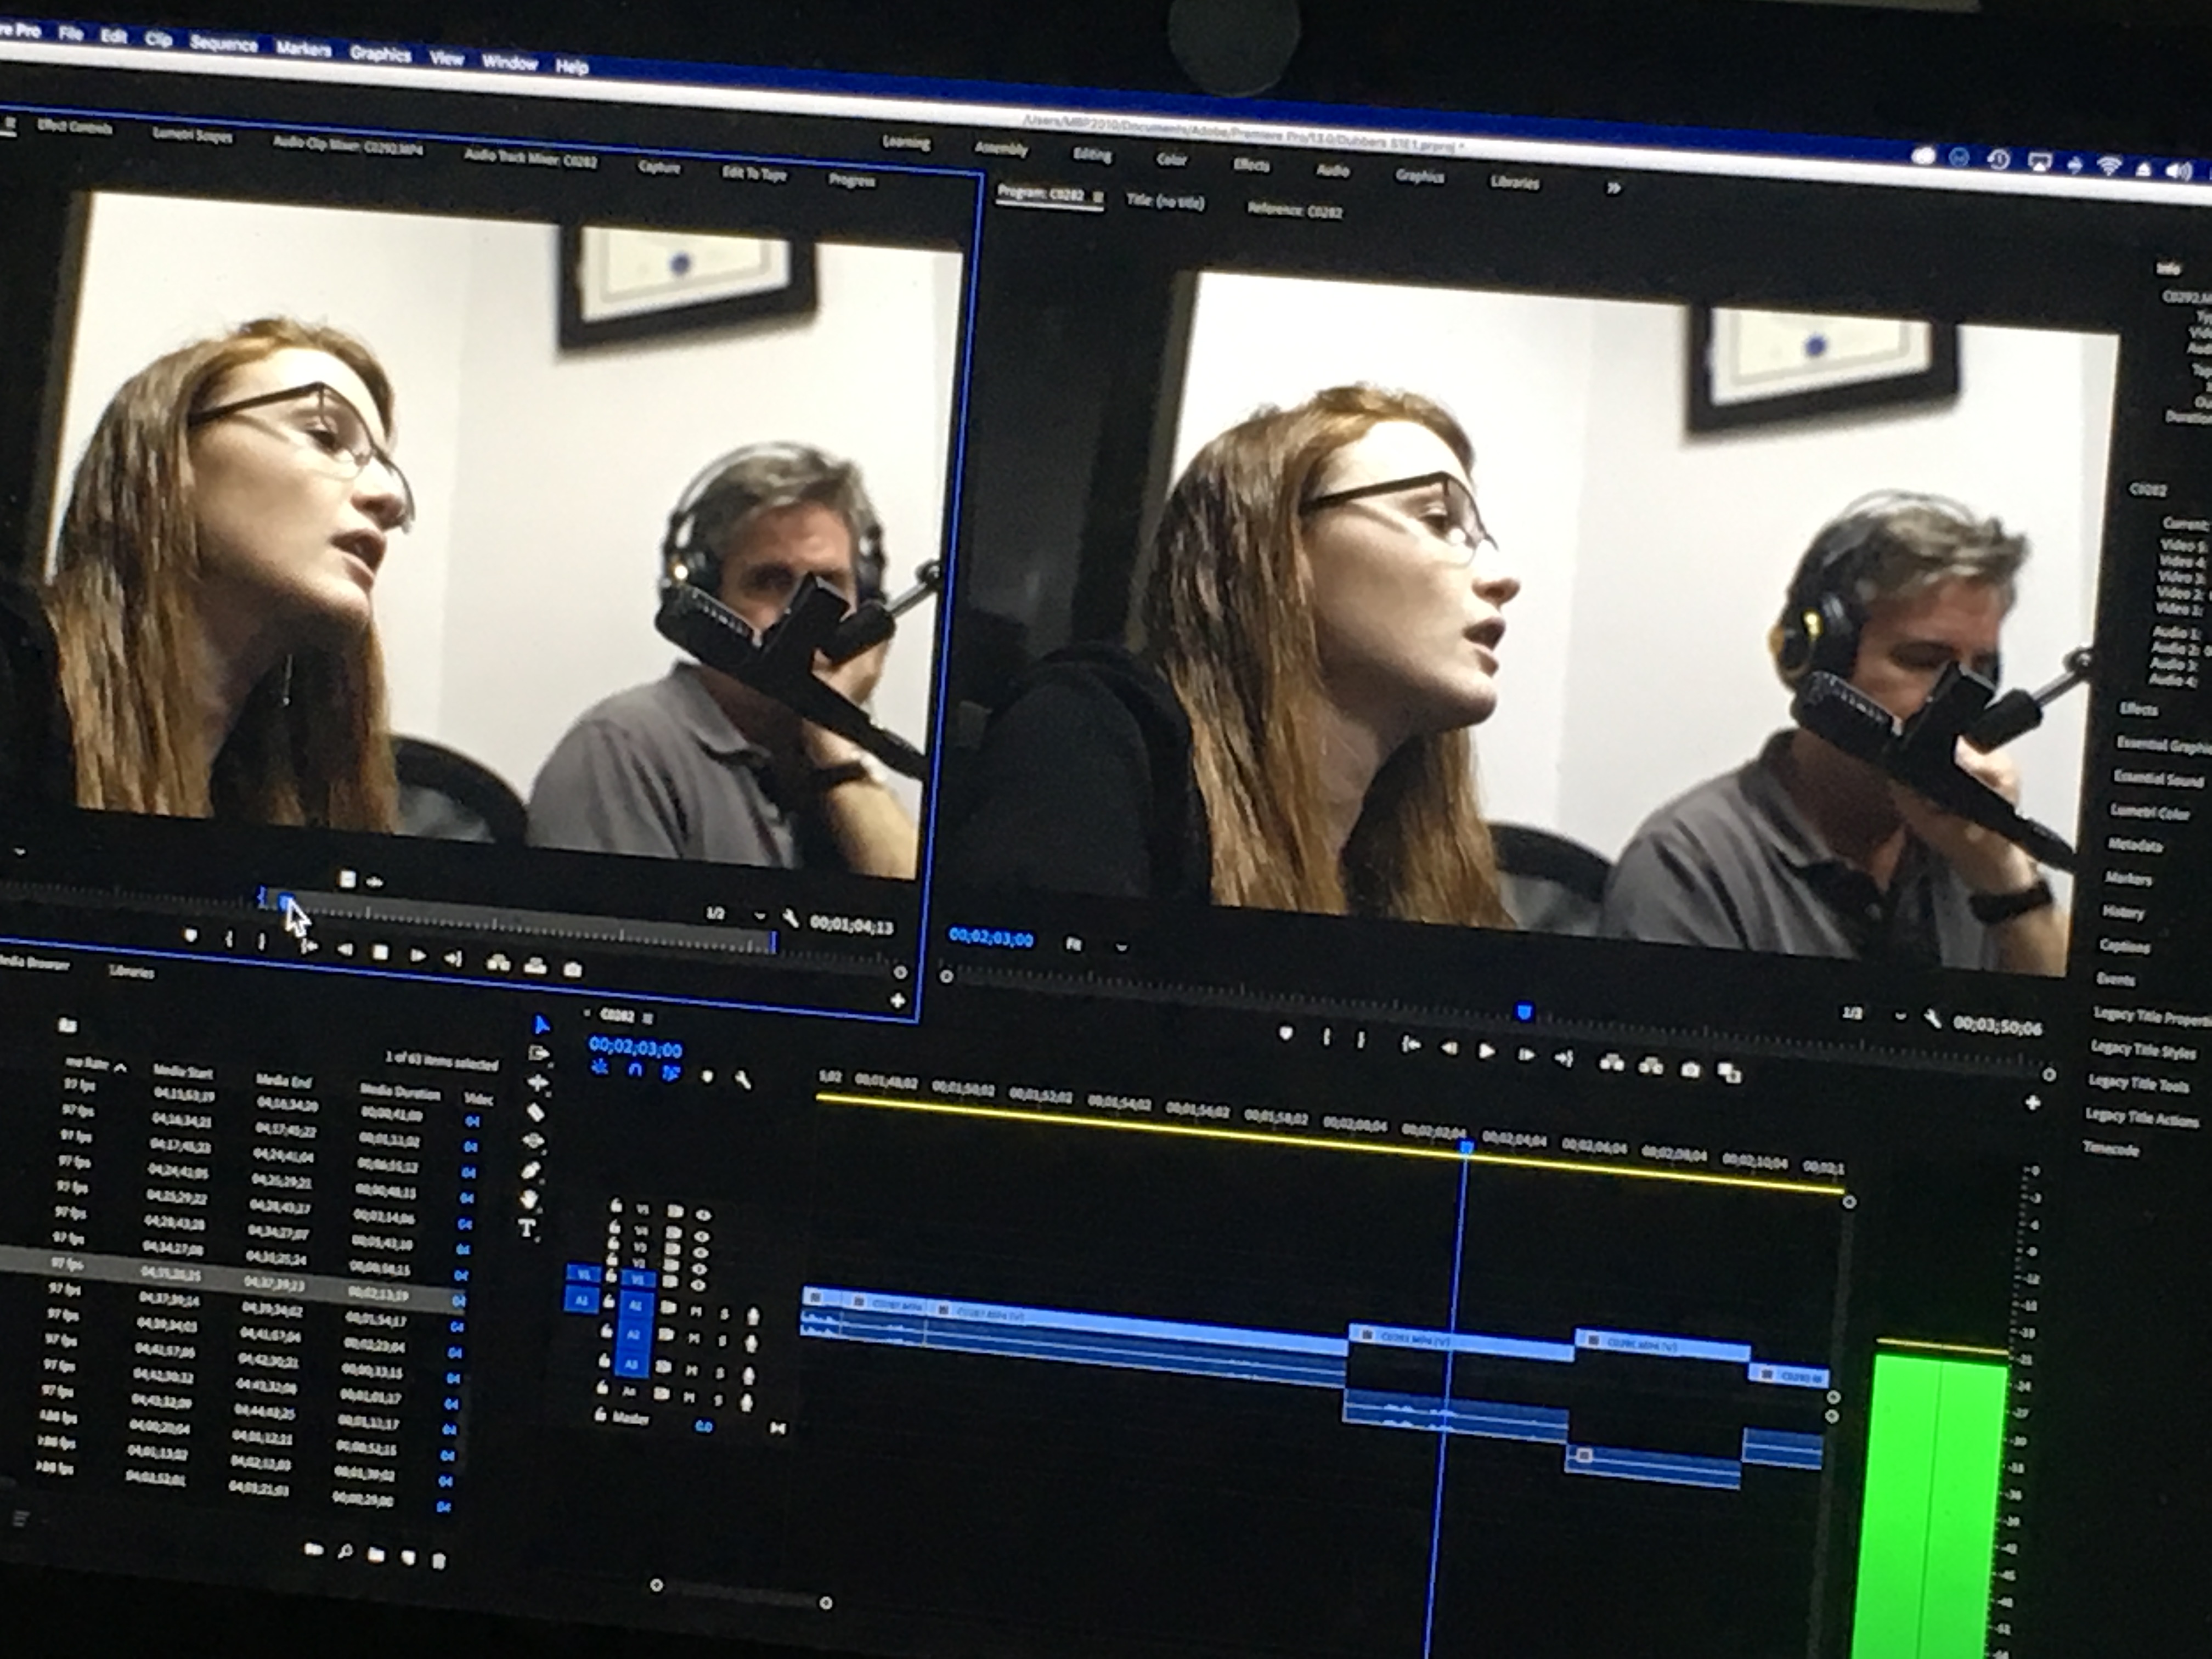This screenshot has height=1659, width=2212.
Task: Select the Type tool in the Tools panel
Action: pos(527,1228)
